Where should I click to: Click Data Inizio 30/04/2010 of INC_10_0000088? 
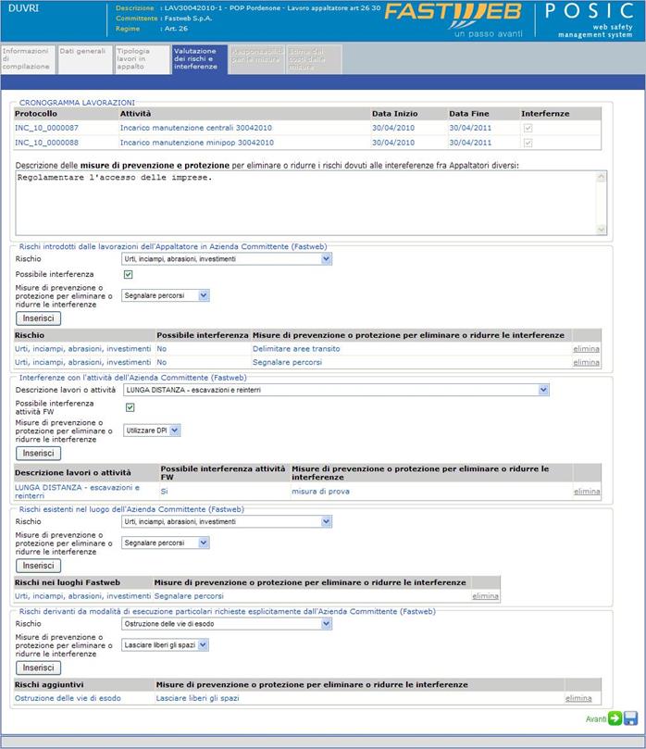coord(393,143)
